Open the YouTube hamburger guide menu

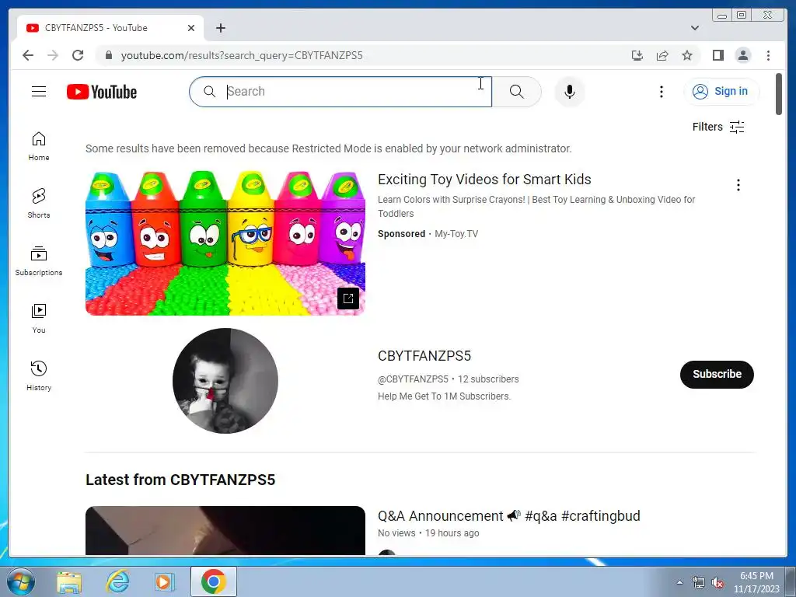click(39, 92)
